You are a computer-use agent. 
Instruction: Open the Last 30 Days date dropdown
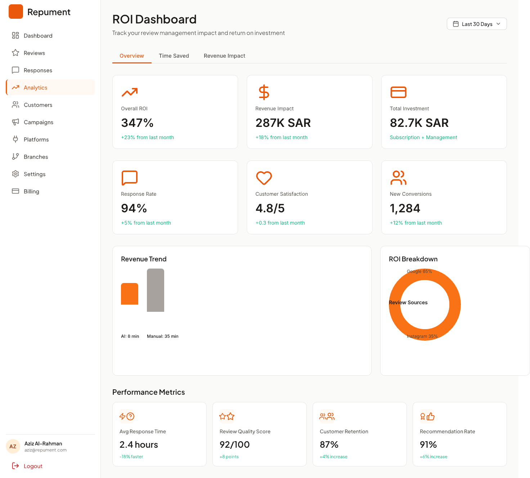tap(477, 24)
